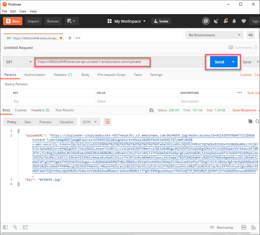Save the request
The width and height of the screenshot is (260, 235).
(x=247, y=62)
